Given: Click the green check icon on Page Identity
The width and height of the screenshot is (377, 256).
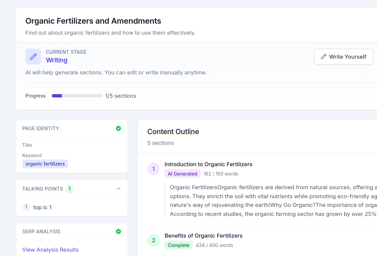Looking at the screenshot, I should pyautogui.click(x=118, y=129).
